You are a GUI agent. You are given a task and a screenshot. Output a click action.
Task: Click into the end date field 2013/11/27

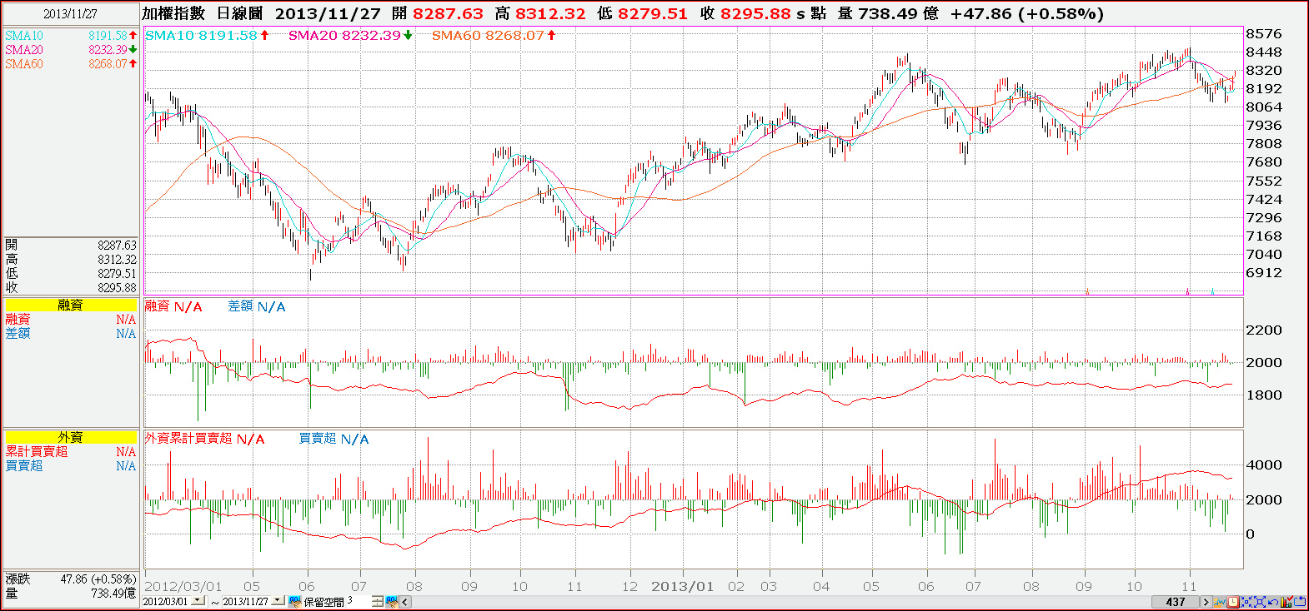click(x=246, y=601)
